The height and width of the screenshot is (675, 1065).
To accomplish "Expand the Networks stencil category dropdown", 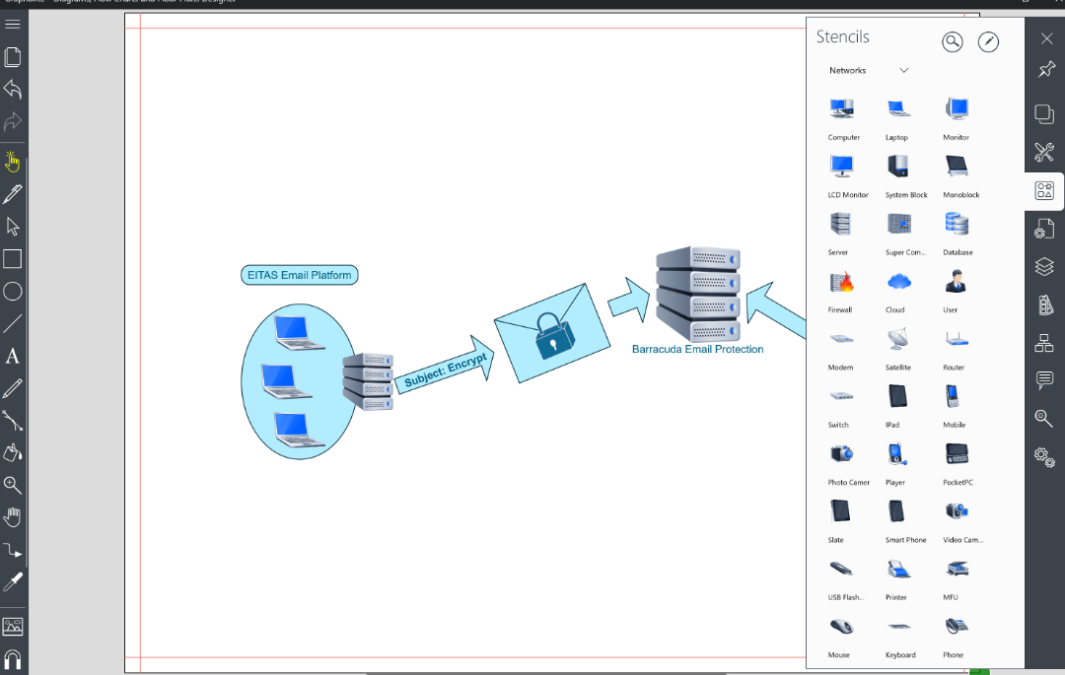I will pos(904,71).
